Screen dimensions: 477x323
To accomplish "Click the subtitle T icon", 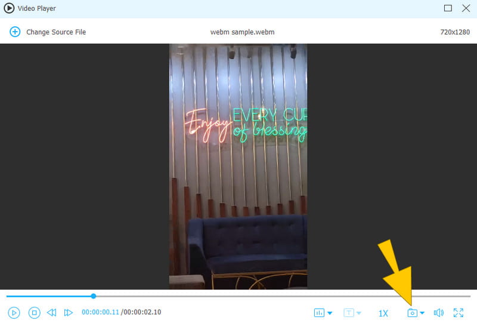I will [349, 313].
